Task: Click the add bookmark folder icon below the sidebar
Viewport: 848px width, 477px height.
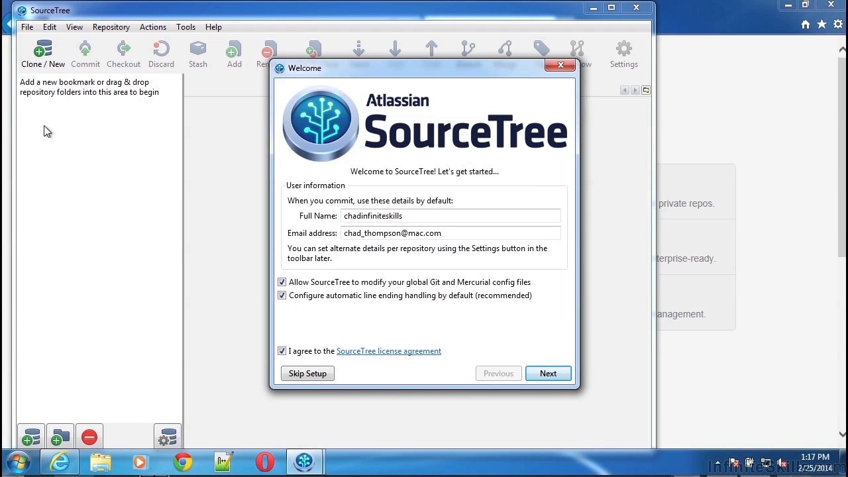Action: click(x=60, y=437)
